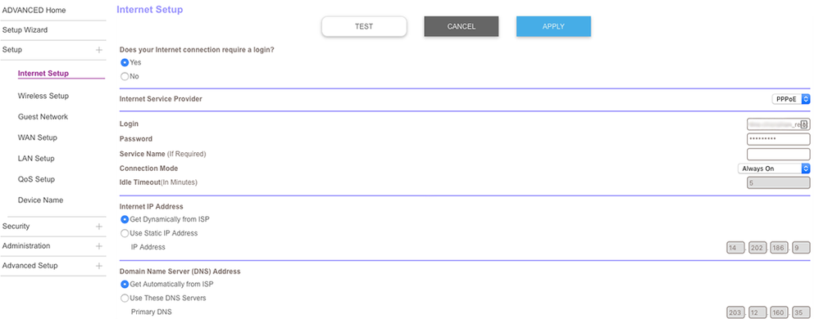
Task: Open Setup Wizard from the sidebar
Action: point(25,30)
